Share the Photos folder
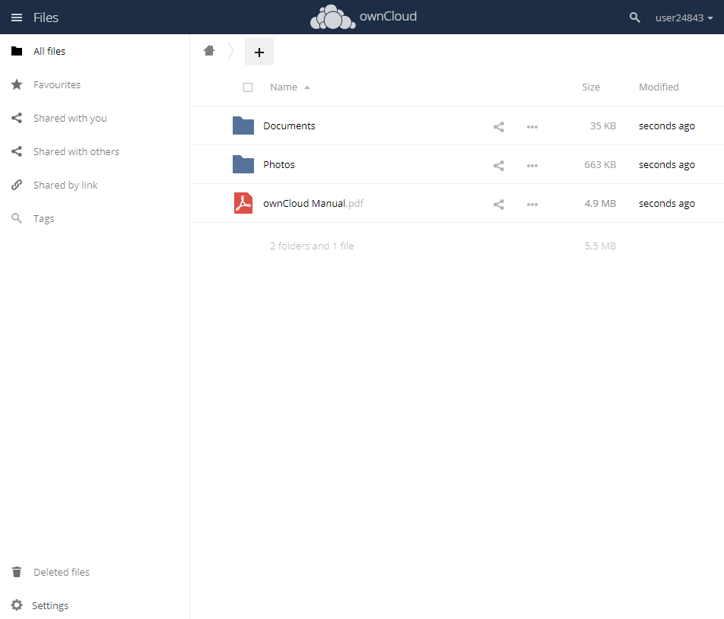 [x=499, y=165]
